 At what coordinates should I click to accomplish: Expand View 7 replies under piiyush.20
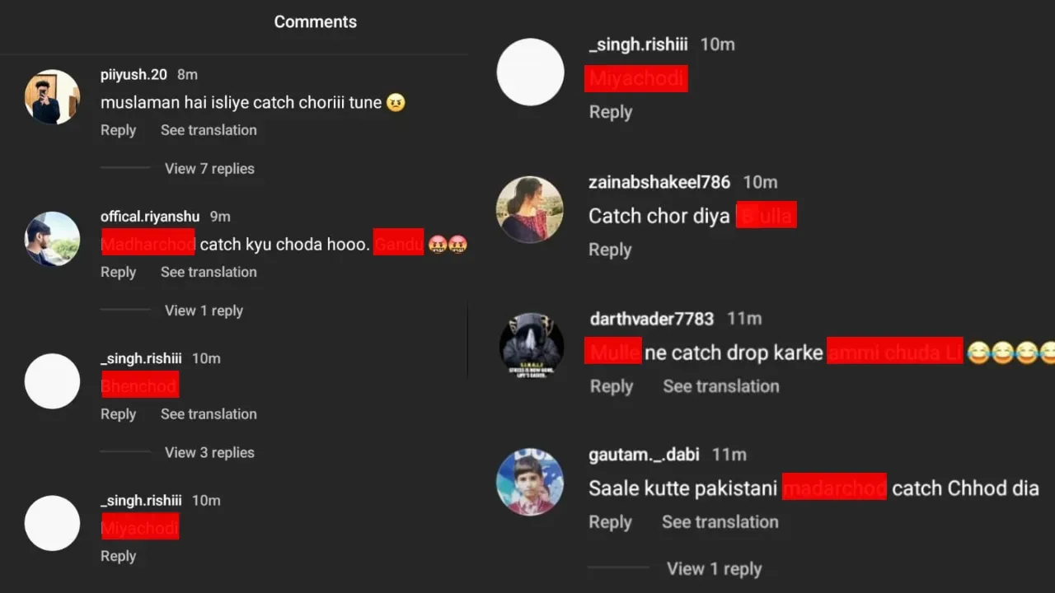click(x=209, y=168)
